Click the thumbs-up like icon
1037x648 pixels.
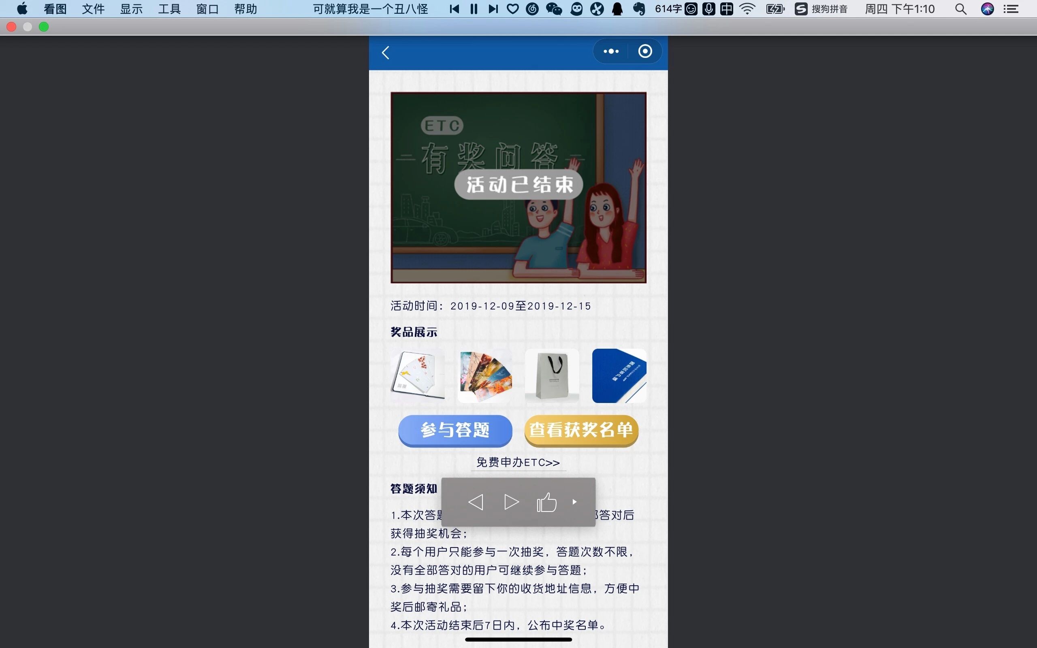point(546,502)
